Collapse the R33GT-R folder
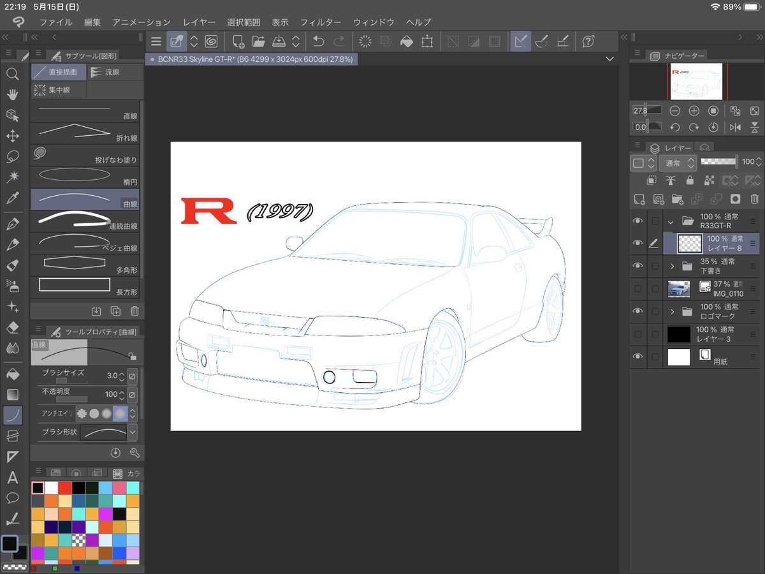 (x=671, y=222)
